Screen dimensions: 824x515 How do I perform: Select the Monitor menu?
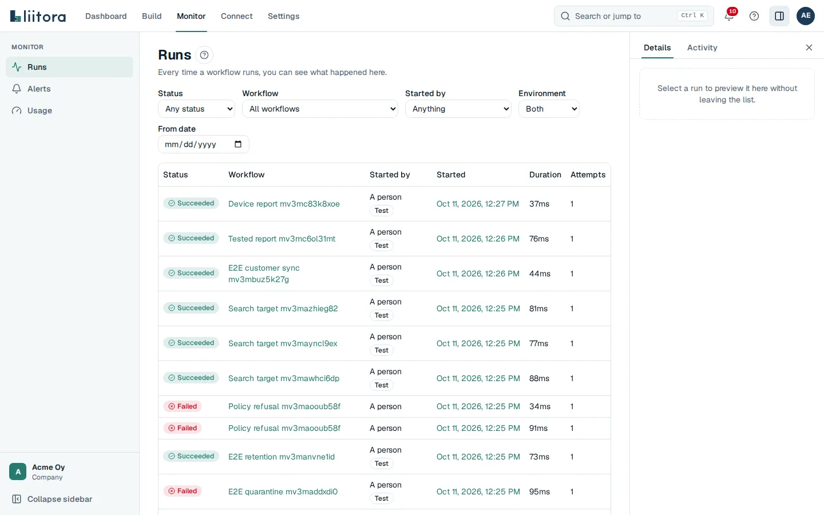coord(191,16)
